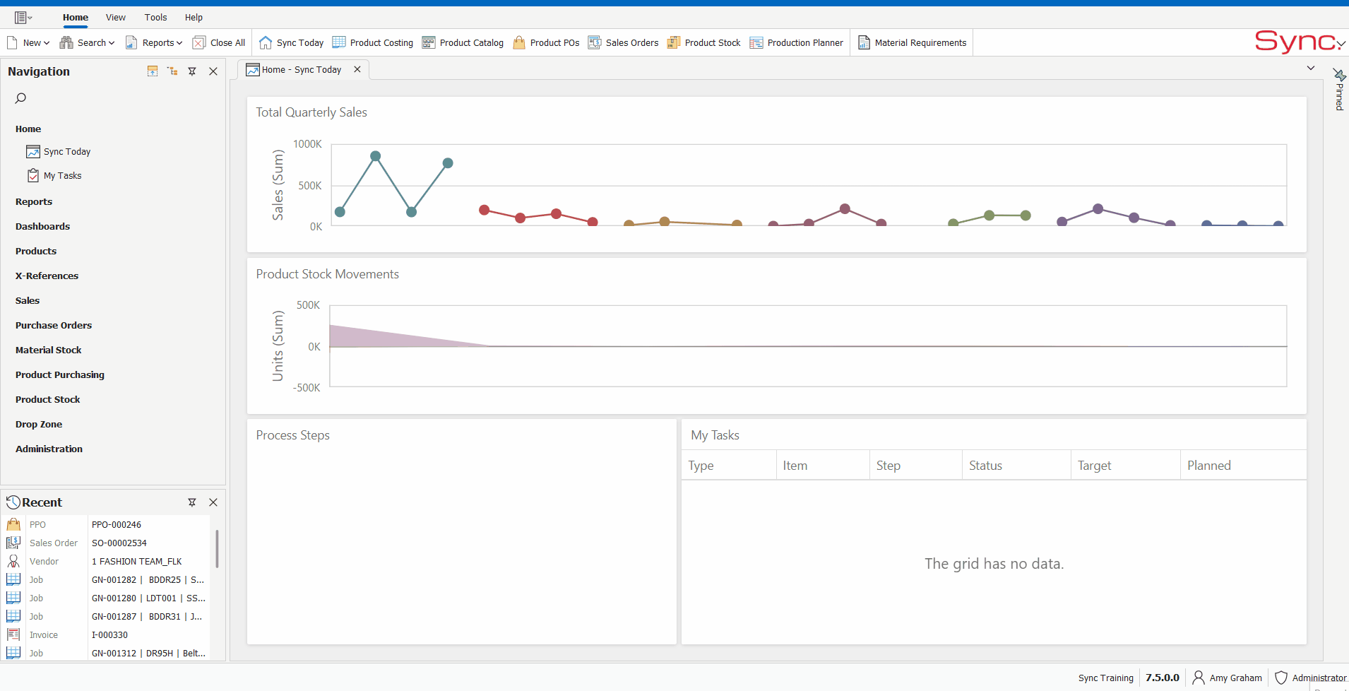The width and height of the screenshot is (1349, 691).
Task: Open recent invoice I-000330
Action: coord(109,635)
